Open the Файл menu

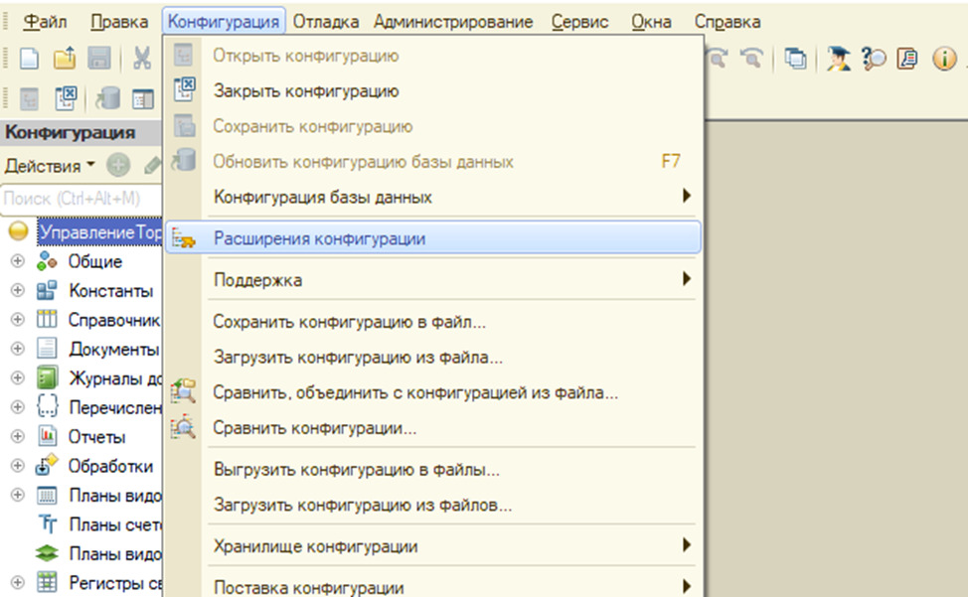point(45,22)
